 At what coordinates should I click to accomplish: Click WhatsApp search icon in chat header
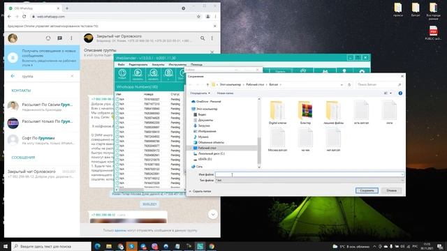[x=203, y=38]
